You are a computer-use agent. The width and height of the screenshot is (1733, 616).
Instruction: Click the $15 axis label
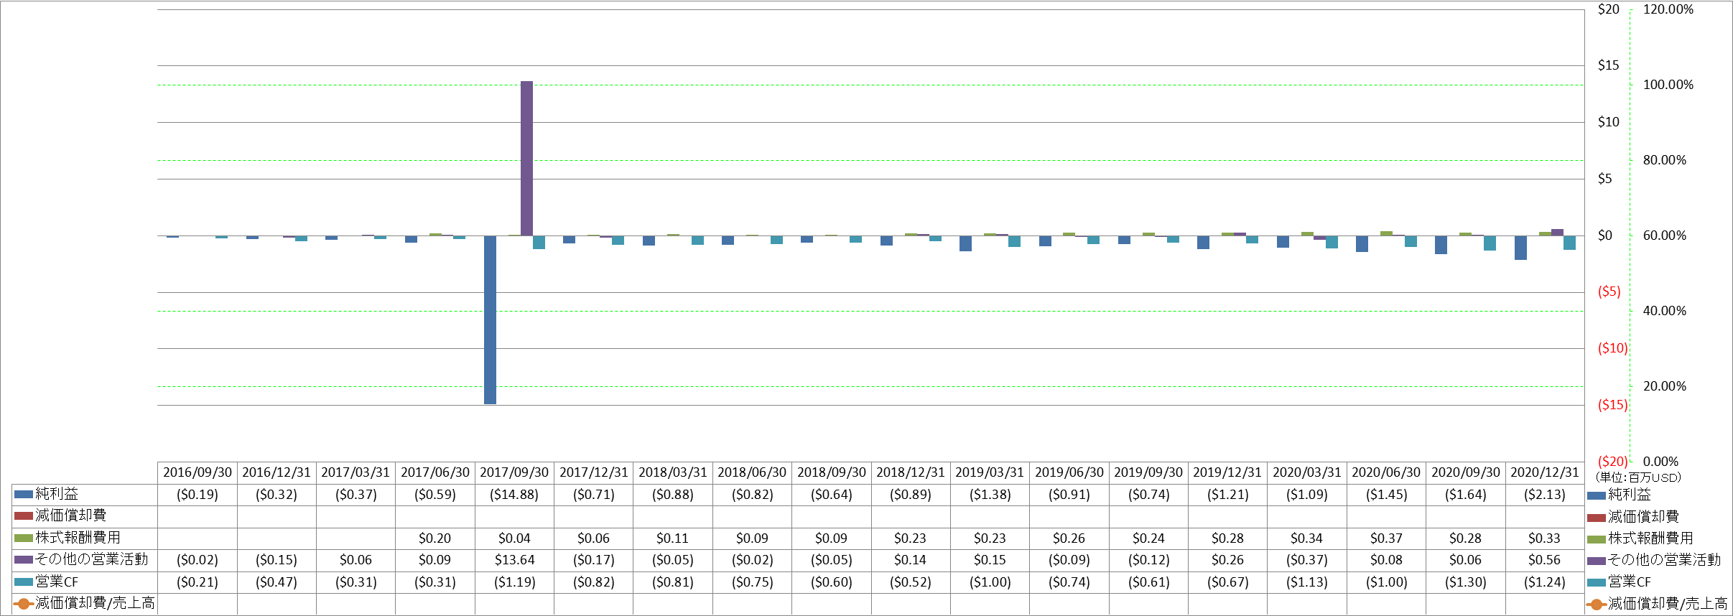point(1608,65)
